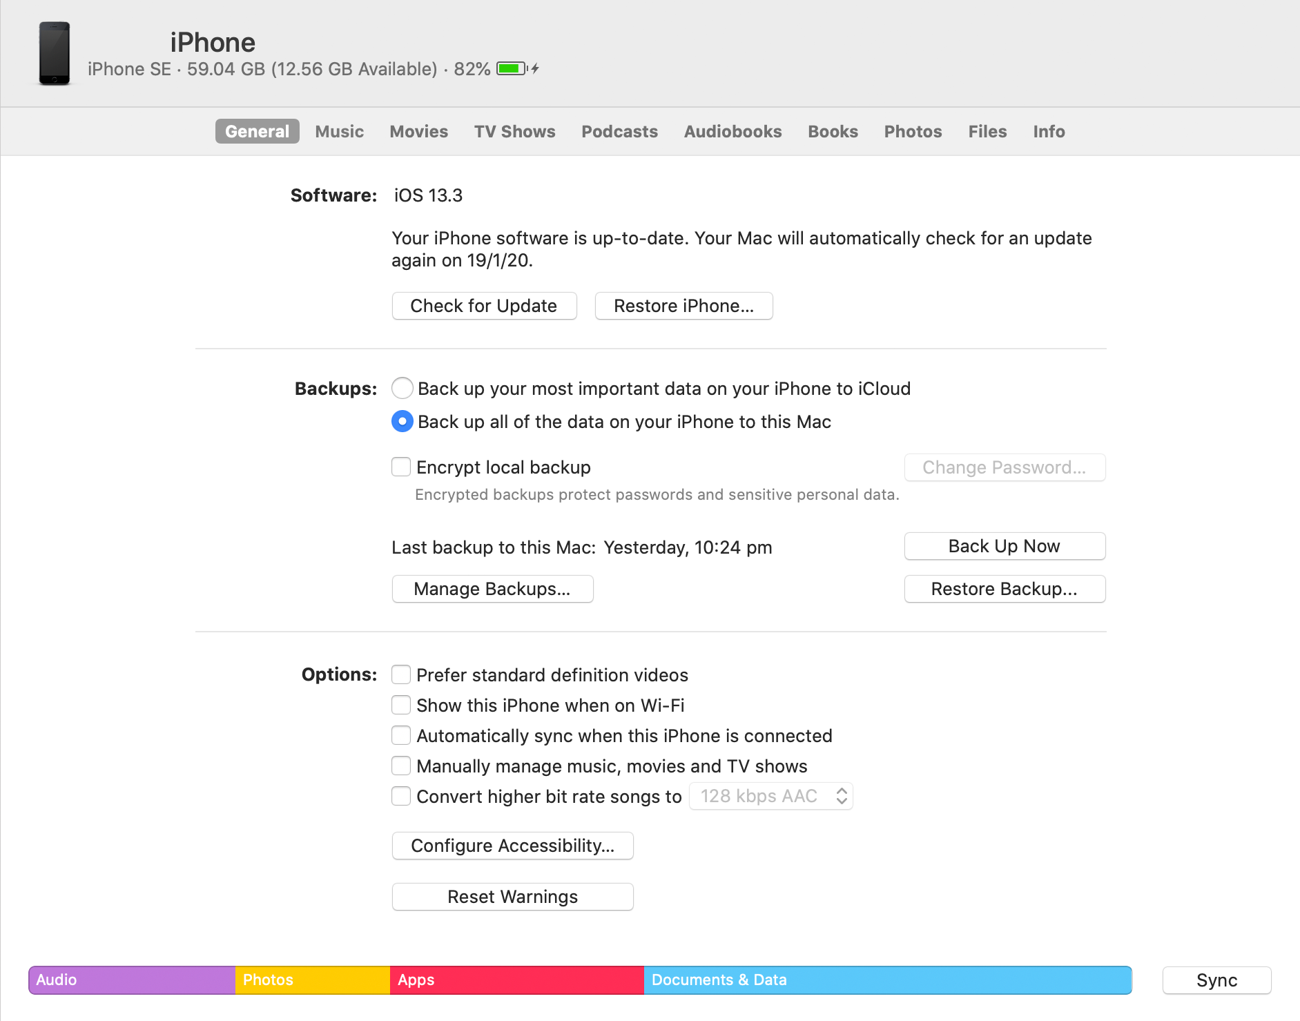Click the purple Audio storage segment

pos(132,980)
